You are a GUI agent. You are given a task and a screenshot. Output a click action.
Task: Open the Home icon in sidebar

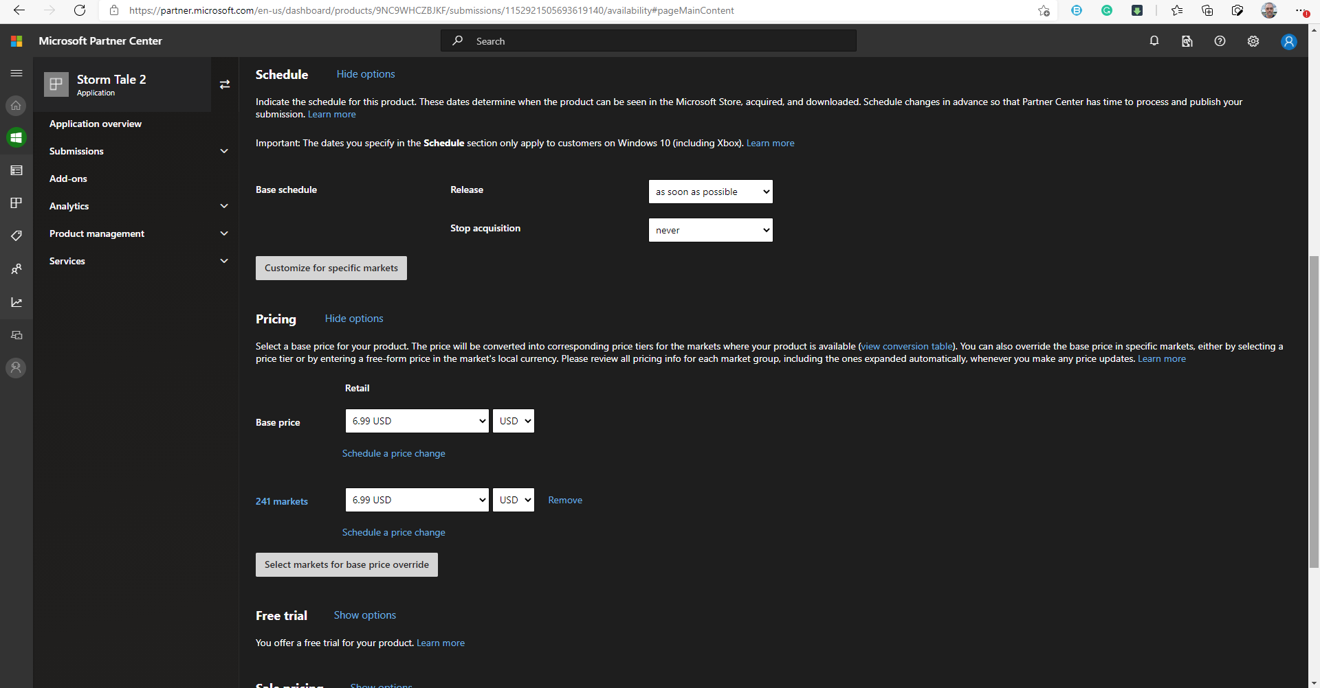pos(16,105)
